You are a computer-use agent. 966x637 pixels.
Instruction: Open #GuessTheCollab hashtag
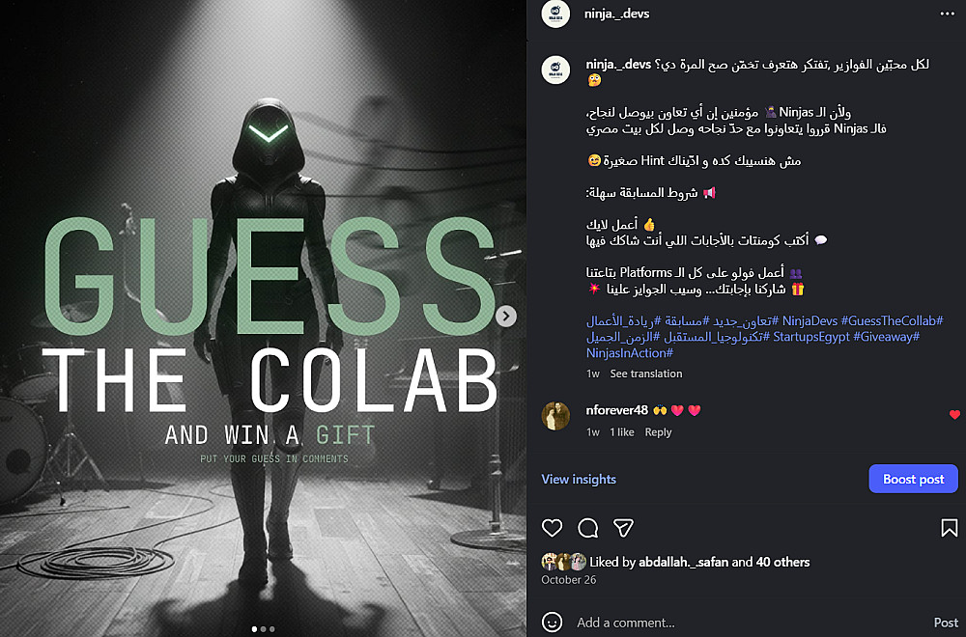892,320
